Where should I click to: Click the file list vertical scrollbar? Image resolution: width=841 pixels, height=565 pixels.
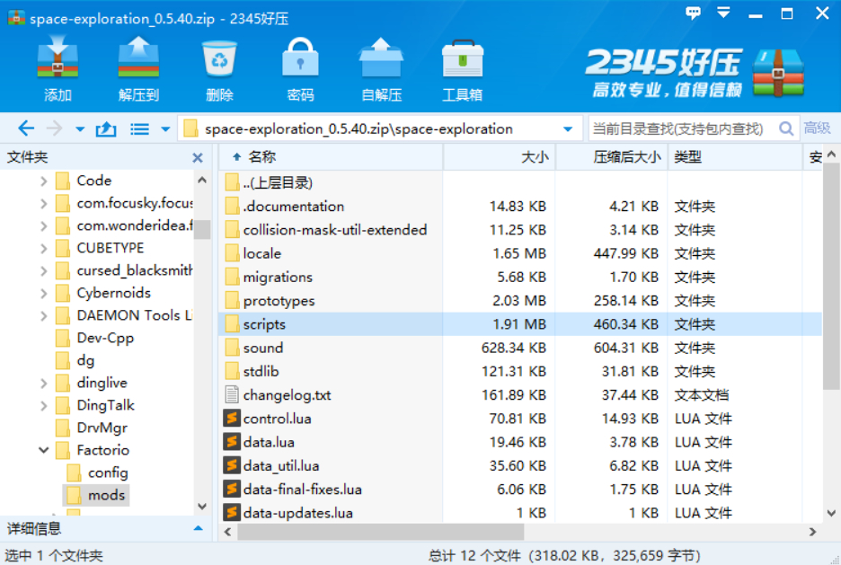pyautogui.click(x=831, y=276)
